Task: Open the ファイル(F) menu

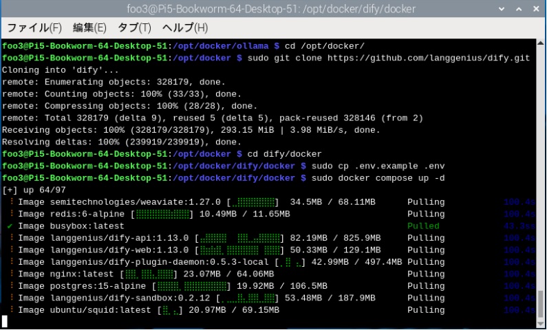Action: [x=34, y=27]
